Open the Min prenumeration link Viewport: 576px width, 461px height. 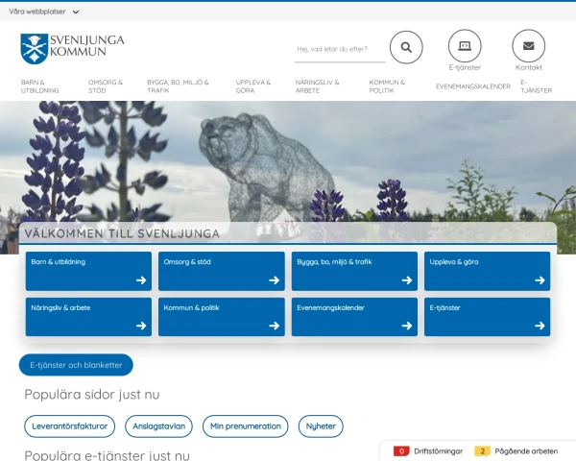245,426
